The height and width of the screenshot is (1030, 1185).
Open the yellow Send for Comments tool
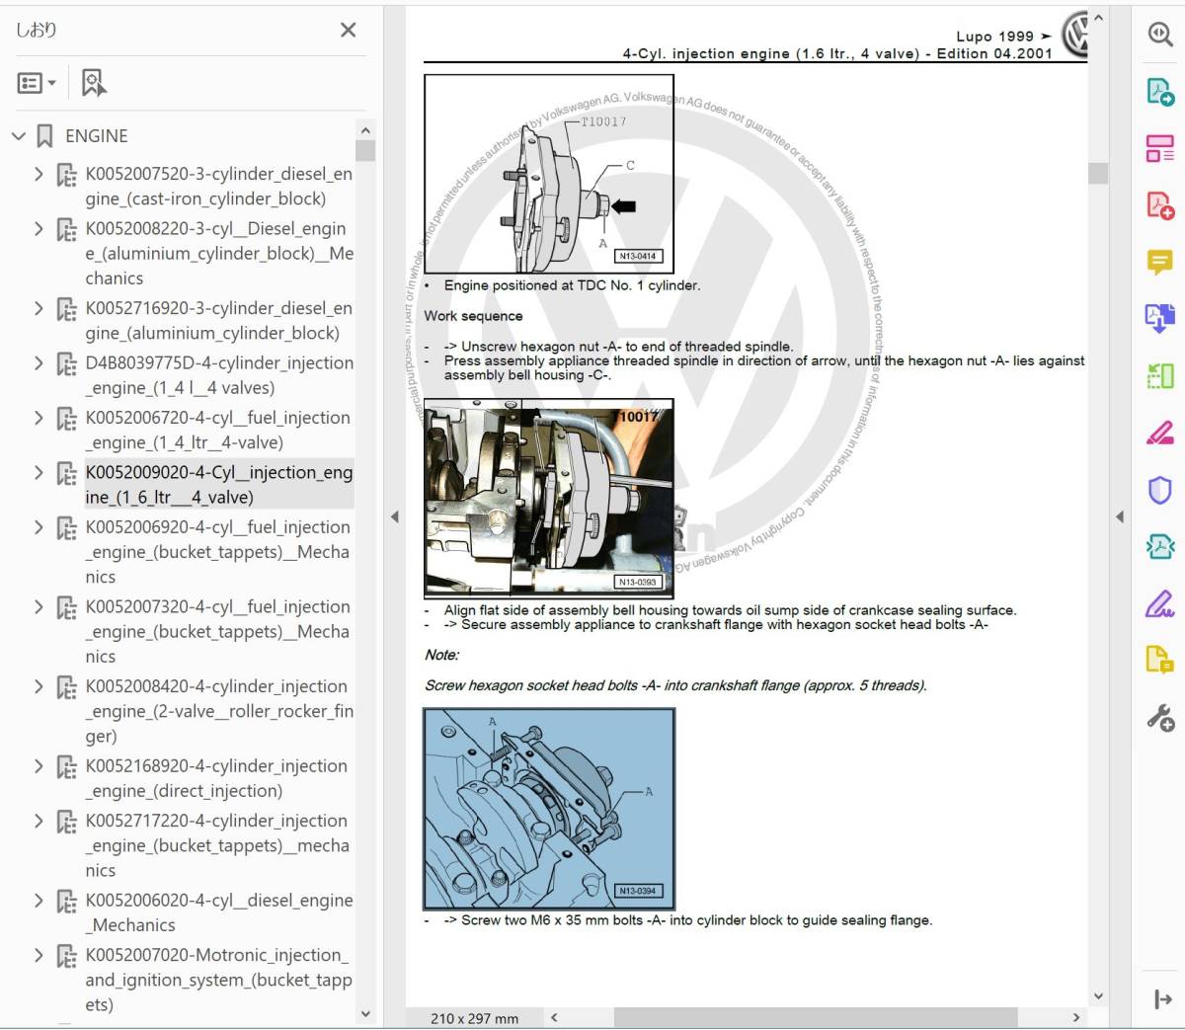(1160, 660)
